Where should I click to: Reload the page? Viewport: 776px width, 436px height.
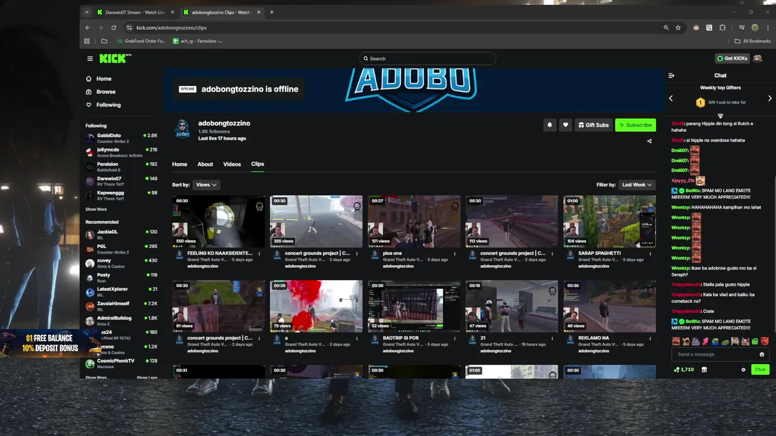coord(113,27)
